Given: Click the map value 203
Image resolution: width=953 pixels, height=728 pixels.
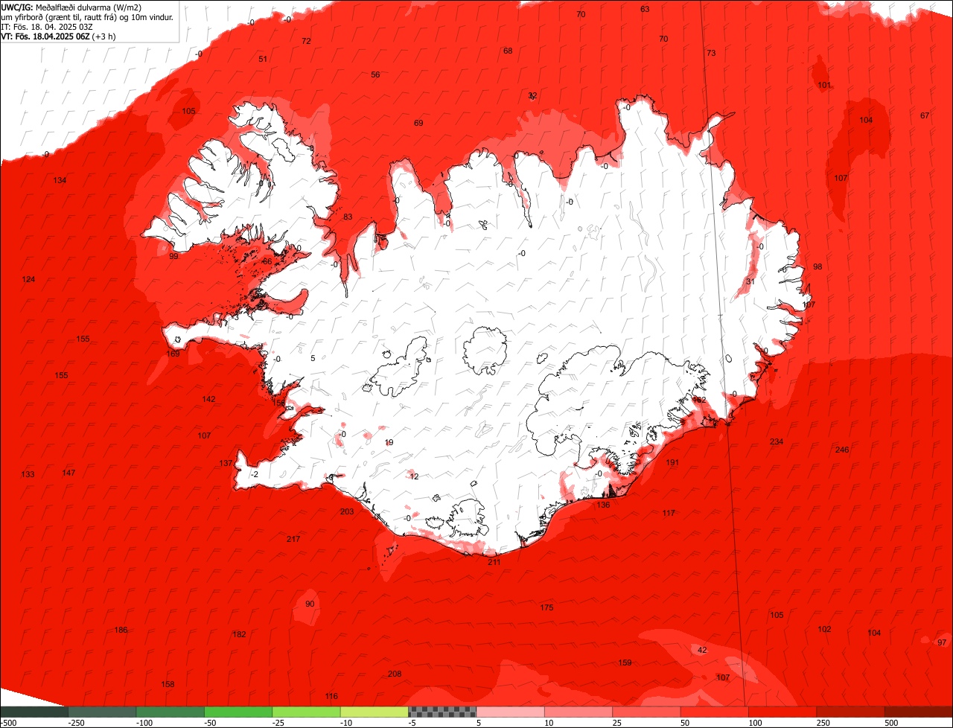Looking at the screenshot, I should point(347,511).
